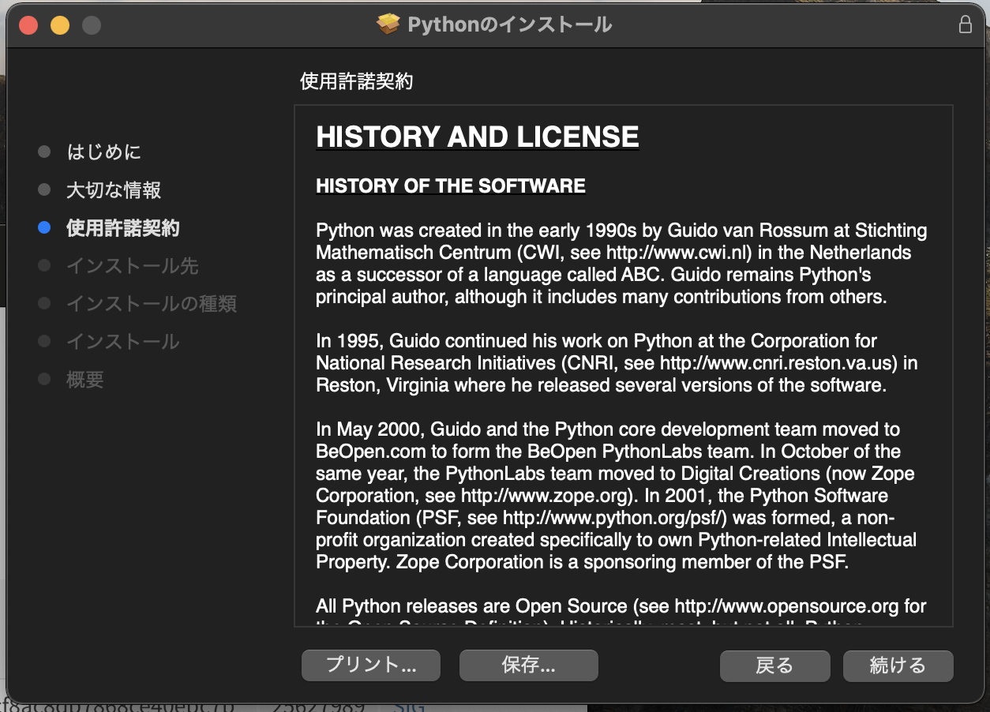Click the HISTORY AND LICENSE heading

point(478,137)
